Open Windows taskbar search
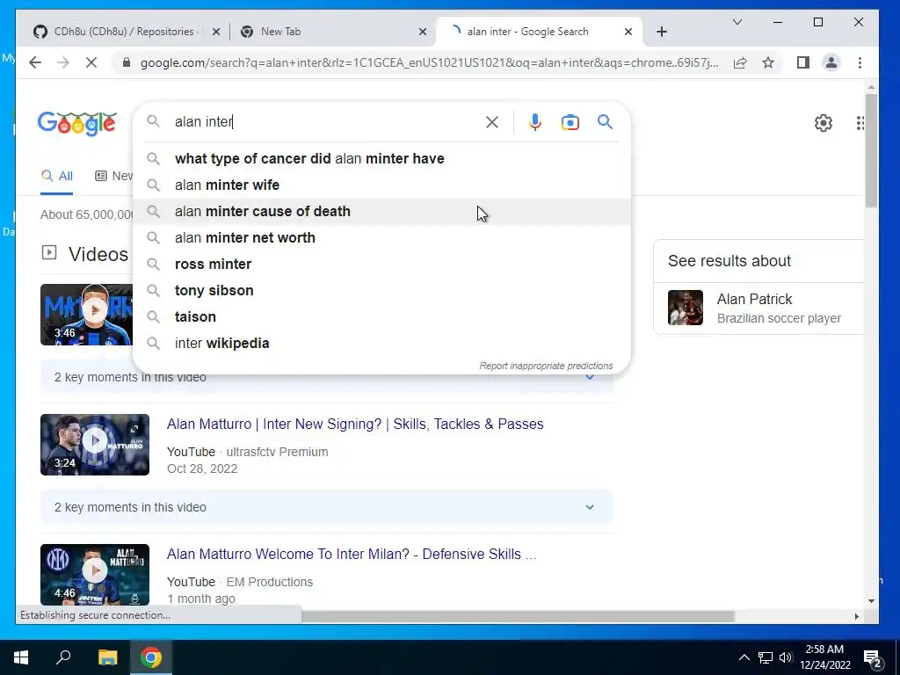The image size is (900, 675). [63, 657]
